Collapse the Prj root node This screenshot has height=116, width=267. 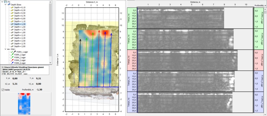pyautogui.click(x=3, y=2)
